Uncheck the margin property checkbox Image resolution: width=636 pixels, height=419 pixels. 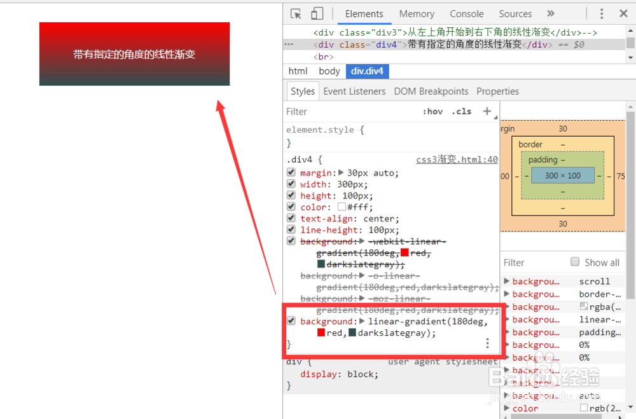pyautogui.click(x=291, y=172)
